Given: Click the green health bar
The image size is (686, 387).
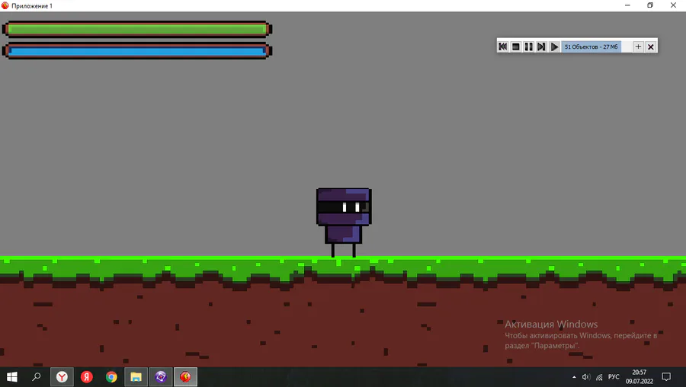Looking at the screenshot, I should click(137, 29).
